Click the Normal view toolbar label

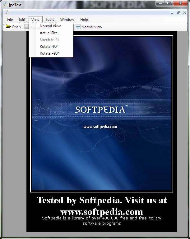coord(92,27)
